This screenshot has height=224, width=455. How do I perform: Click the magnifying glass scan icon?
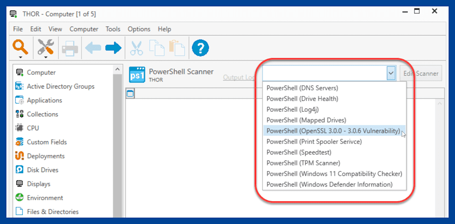tap(20, 46)
